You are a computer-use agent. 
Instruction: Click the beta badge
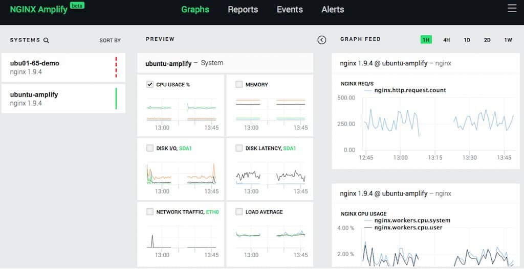point(77,5)
